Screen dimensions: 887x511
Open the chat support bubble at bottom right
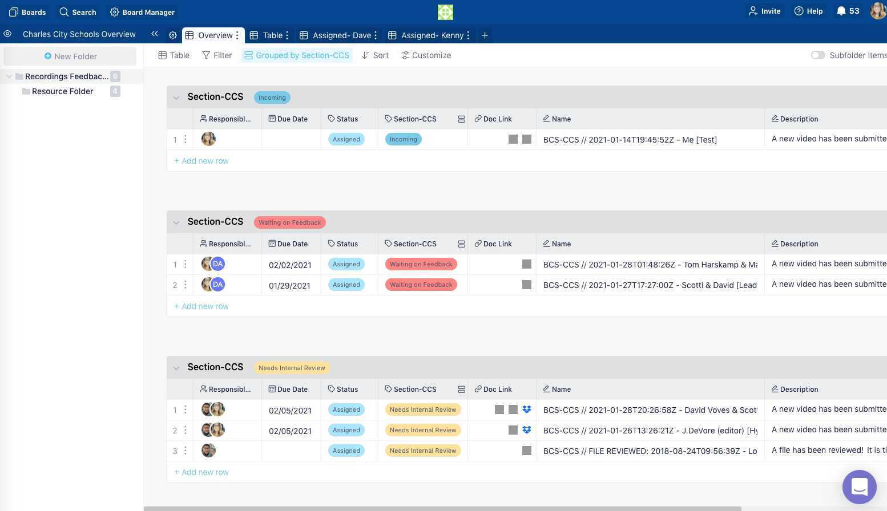coord(859,487)
